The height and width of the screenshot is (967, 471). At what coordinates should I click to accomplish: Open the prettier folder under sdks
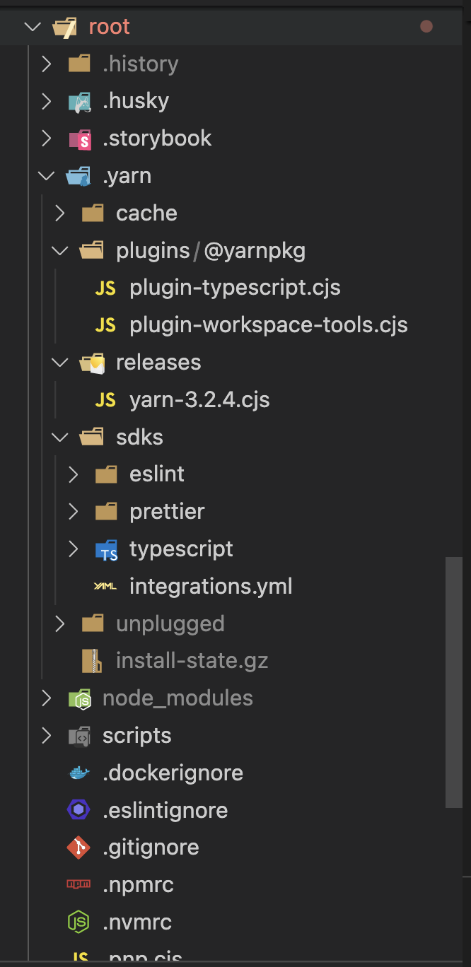[x=168, y=511]
